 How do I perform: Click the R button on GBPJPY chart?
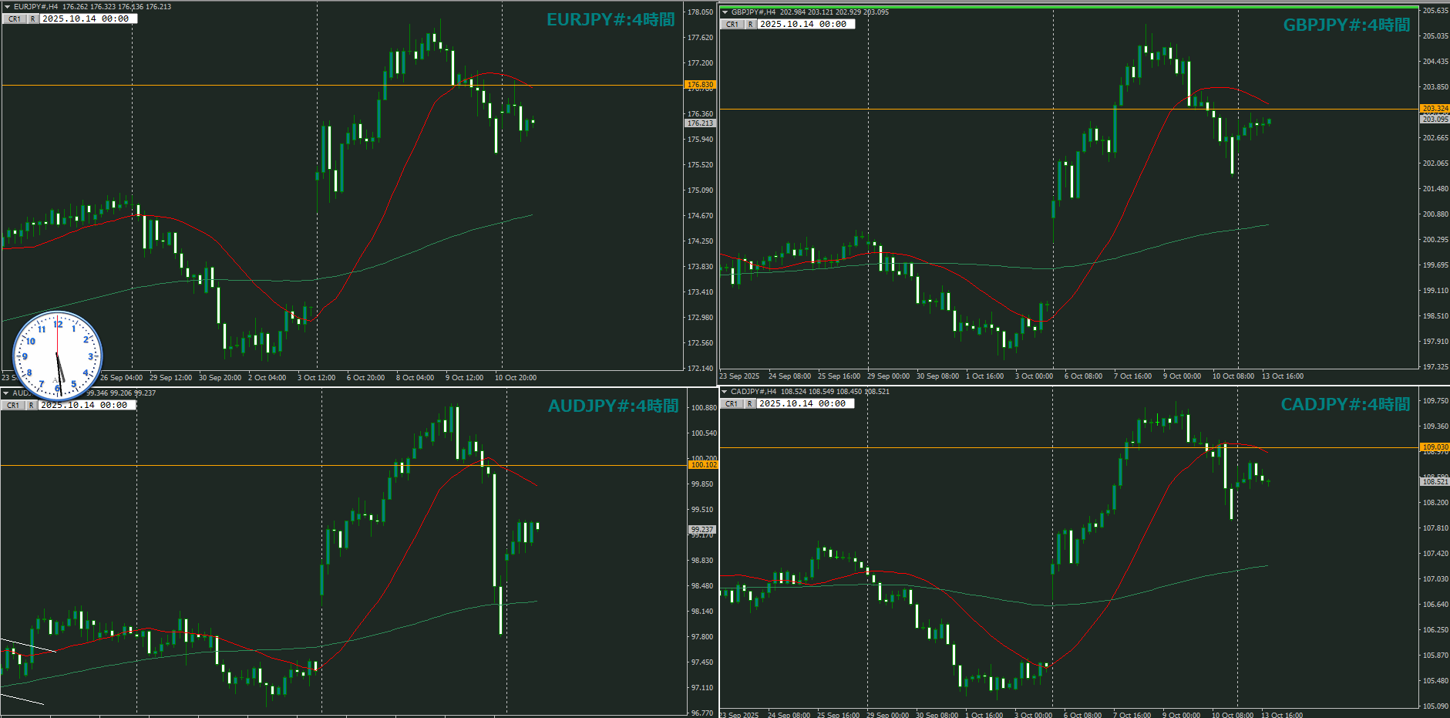pos(750,25)
